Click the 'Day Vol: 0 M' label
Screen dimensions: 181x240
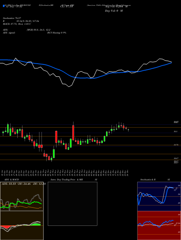coord(114,11)
